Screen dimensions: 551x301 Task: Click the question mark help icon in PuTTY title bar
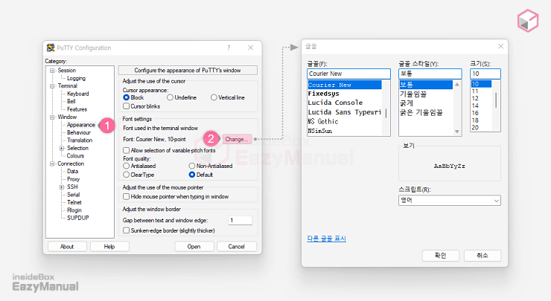click(x=229, y=48)
